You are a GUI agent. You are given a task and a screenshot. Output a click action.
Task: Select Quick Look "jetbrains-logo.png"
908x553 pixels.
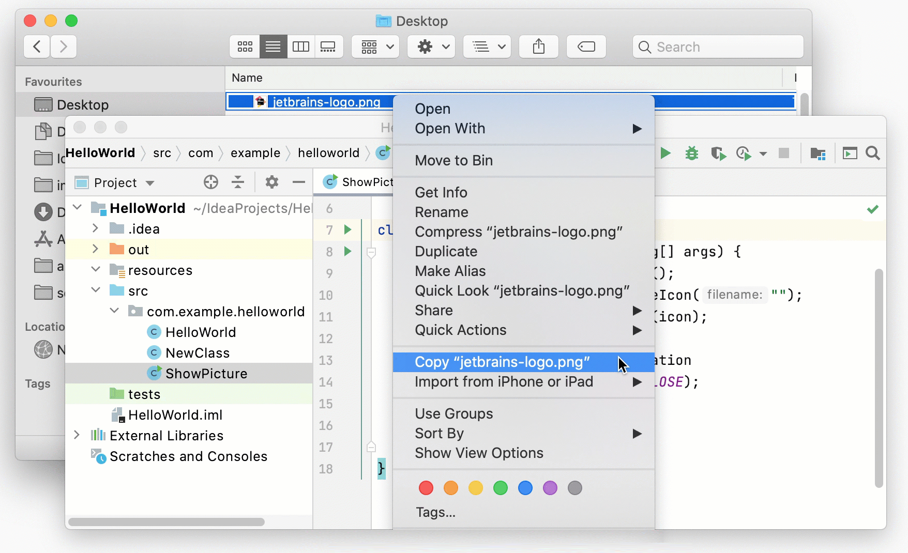(x=522, y=290)
